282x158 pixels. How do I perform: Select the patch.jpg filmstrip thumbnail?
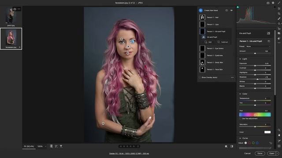11,16
